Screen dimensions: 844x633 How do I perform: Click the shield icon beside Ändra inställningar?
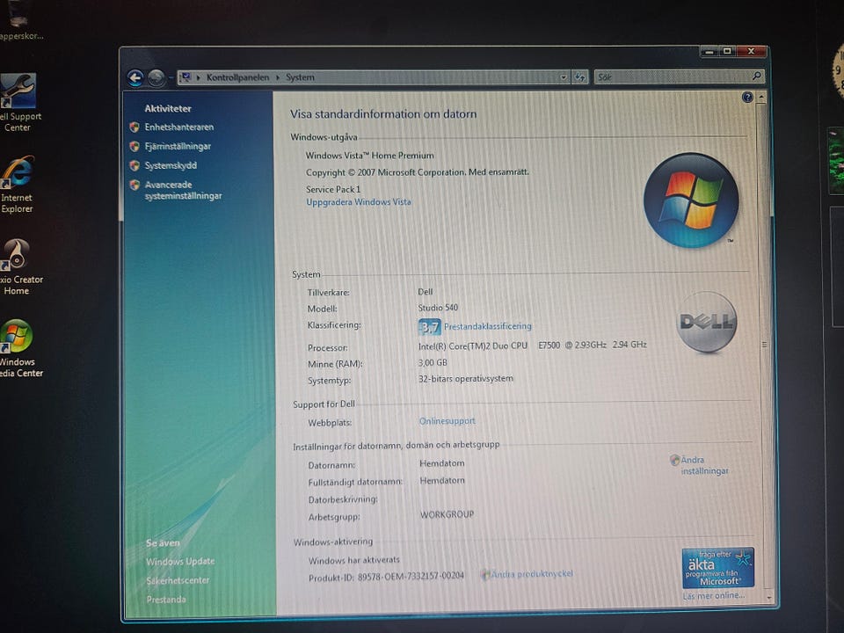tap(675, 460)
